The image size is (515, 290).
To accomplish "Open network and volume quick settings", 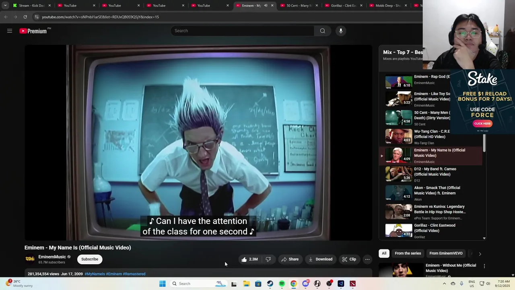I will (485, 284).
